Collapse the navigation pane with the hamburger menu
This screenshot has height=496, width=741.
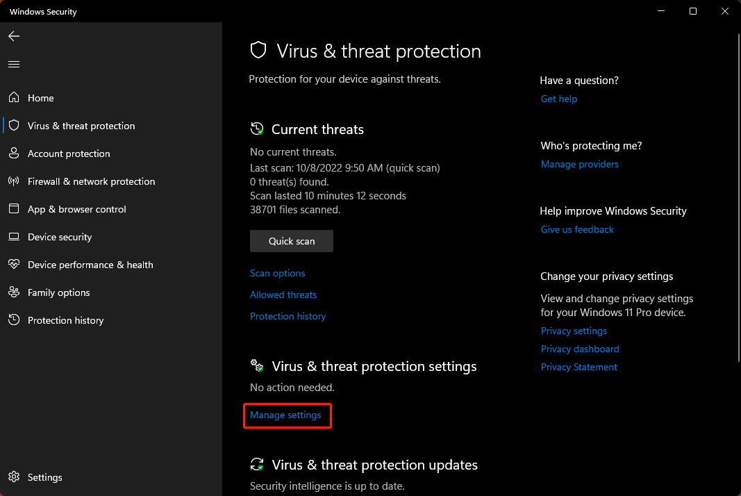point(14,64)
